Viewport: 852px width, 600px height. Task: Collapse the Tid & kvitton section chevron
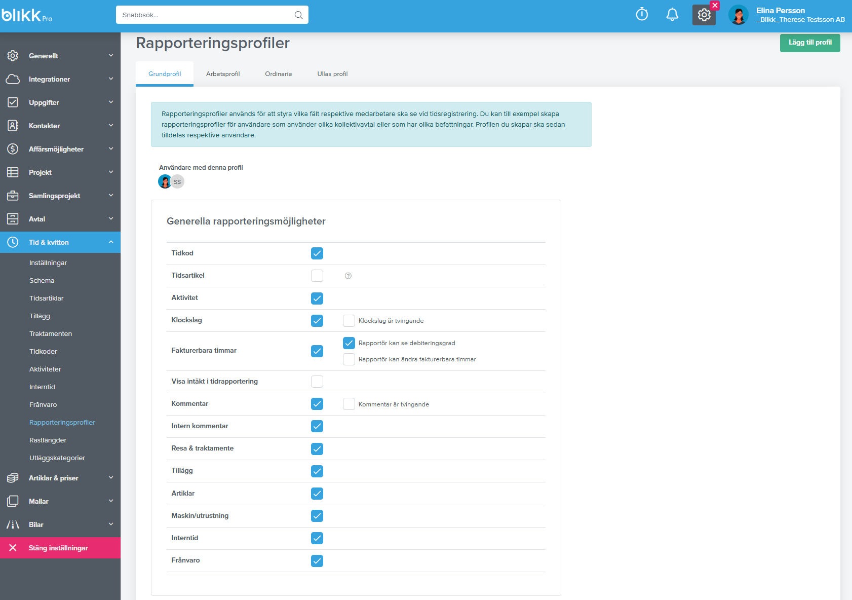coord(111,242)
